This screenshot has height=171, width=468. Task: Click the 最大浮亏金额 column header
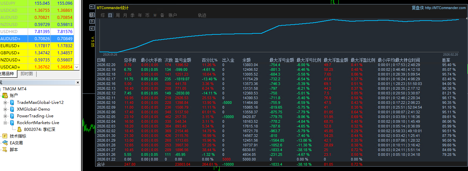[x=282, y=60]
